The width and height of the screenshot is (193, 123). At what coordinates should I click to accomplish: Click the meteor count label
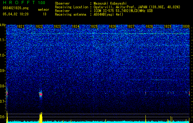coord(44,10)
